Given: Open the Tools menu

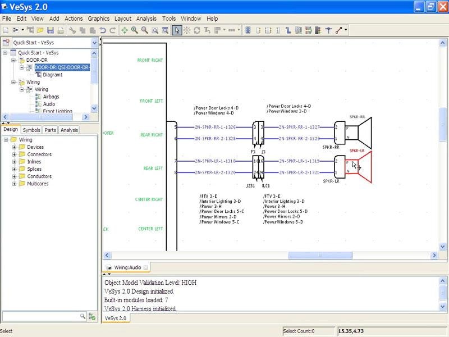Looking at the screenshot, I should point(169,19).
